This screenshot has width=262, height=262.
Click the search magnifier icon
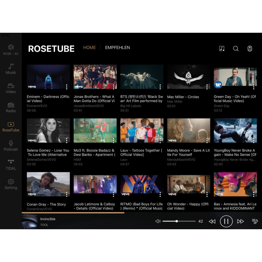[x=236, y=48]
